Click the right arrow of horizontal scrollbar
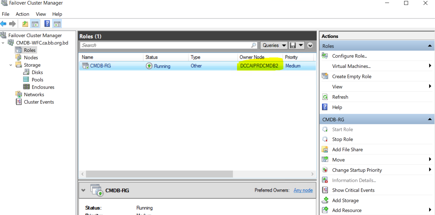Screen dimensions: 435x215 pos(312,174)
